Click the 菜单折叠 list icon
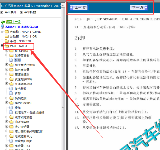160x150 pixels. [x=21, y=13]
